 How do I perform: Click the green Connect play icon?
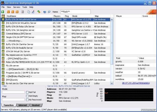coord(3,12)
